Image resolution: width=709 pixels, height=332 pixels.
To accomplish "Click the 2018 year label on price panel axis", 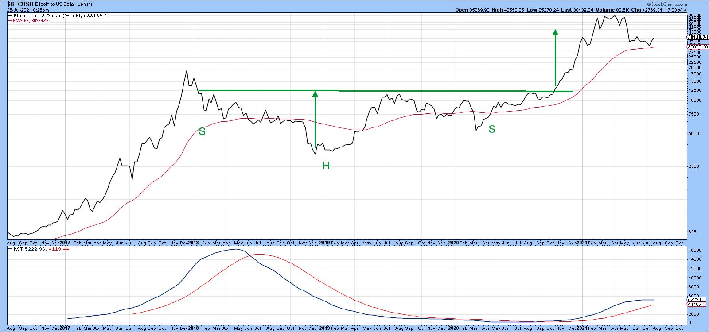I will (194, 243).
